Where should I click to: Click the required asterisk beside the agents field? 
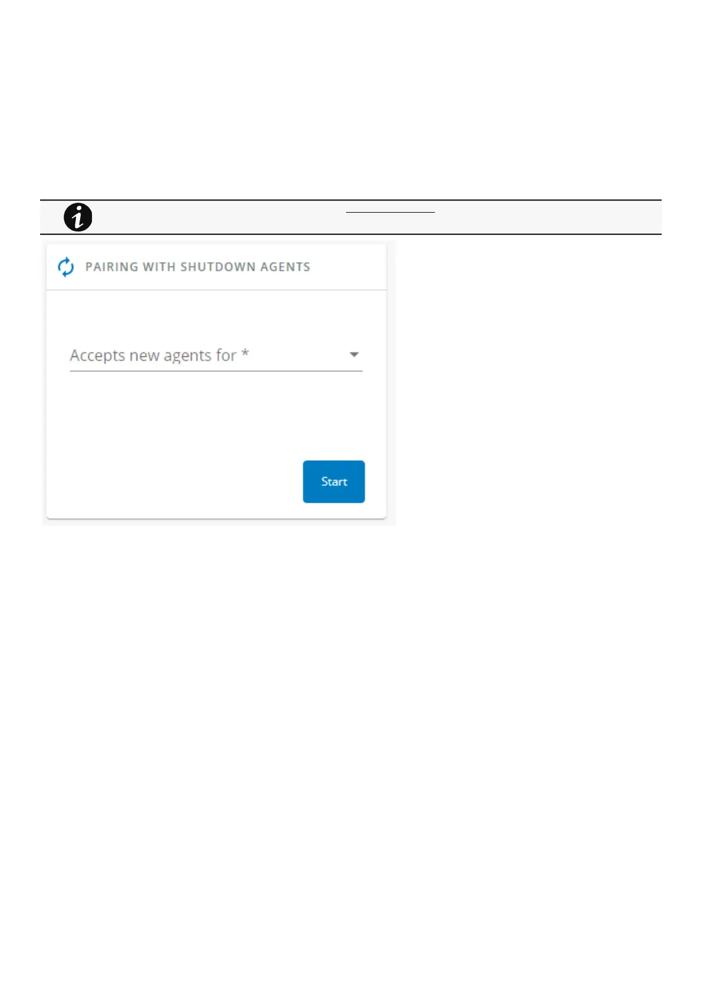pyautogui.click(x=245, y=353)
